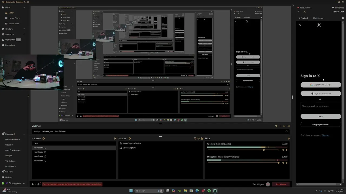
Task: Sign in with Google
Action: pyautogui.click(x=321, y=85)
